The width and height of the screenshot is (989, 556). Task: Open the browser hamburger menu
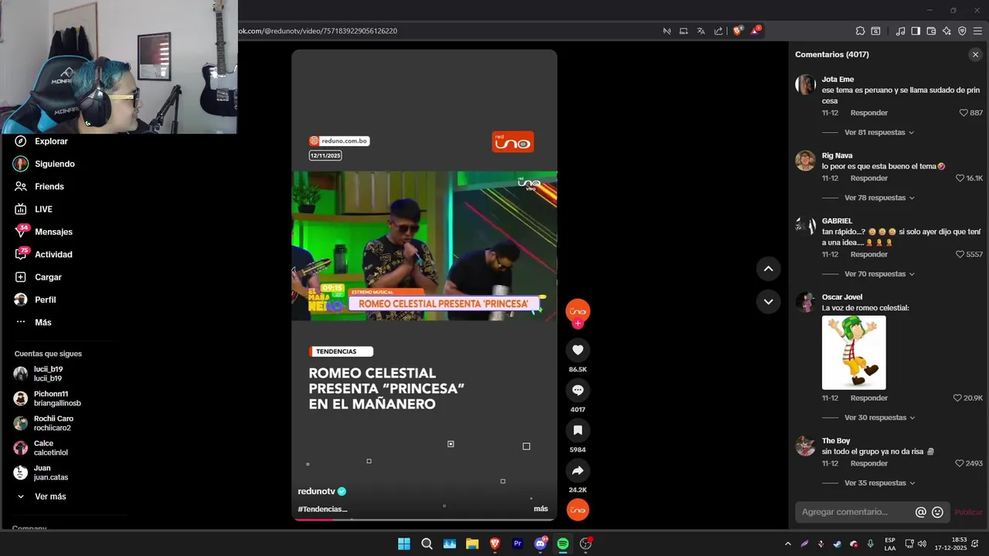pyautogui.click(x=977, y=31)
